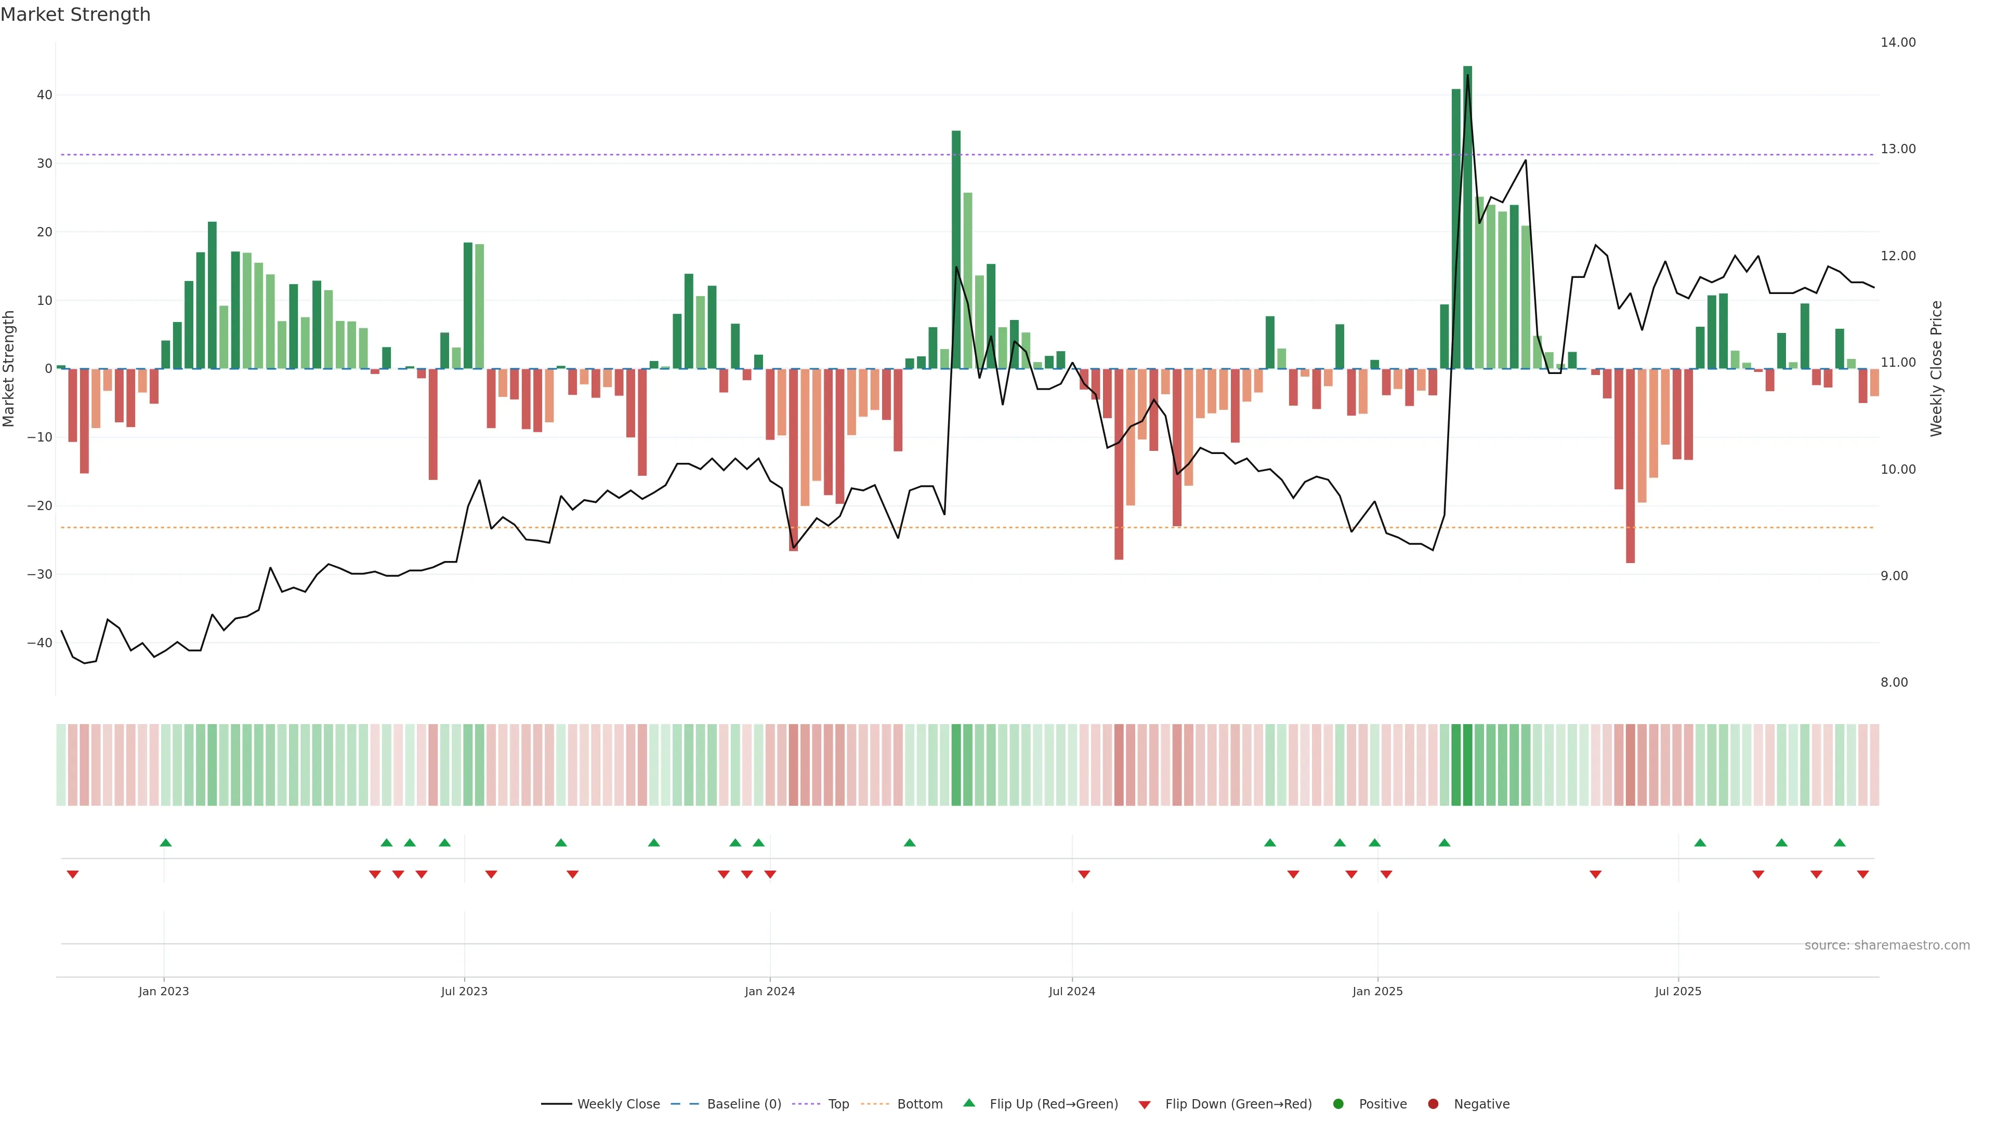
Task: Click the Baseline (0) dashed legend icon
Action: click(684, 1104)
